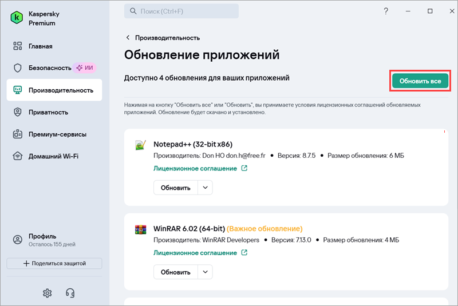
Task: Click the Осталось 155 дней text
Action: [52, 244]
